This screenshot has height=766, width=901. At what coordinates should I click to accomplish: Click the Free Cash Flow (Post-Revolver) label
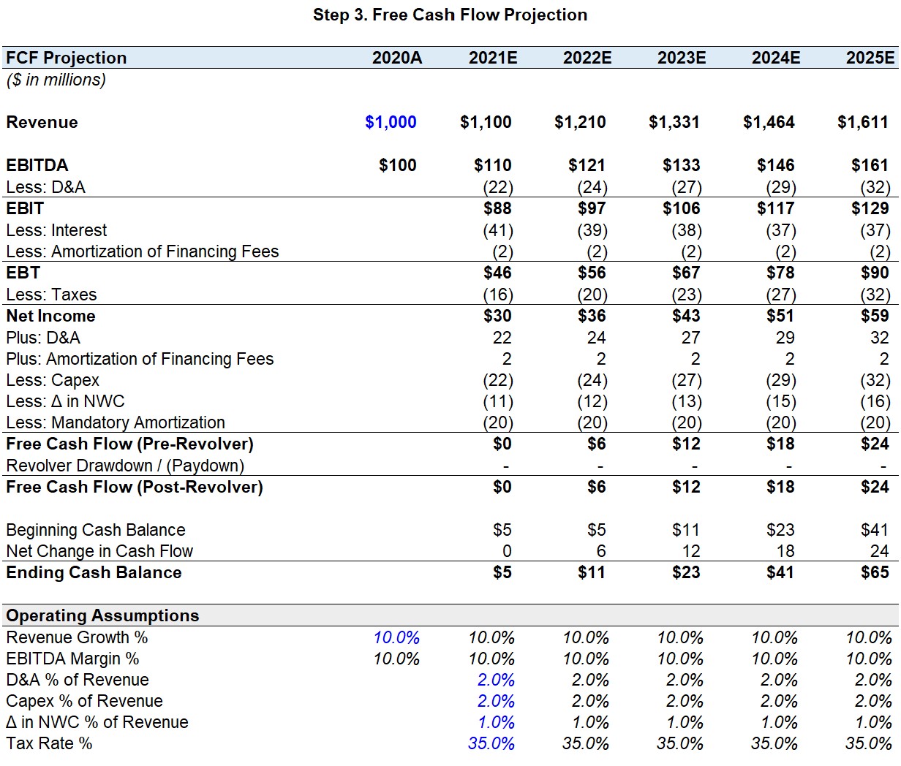click(x=135, y=487)
